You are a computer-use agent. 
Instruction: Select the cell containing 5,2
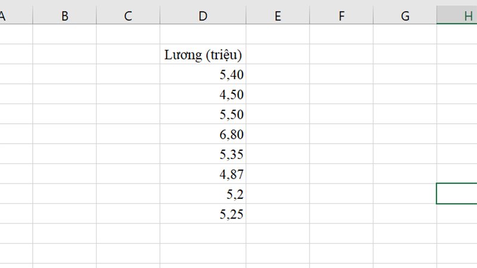203,194
